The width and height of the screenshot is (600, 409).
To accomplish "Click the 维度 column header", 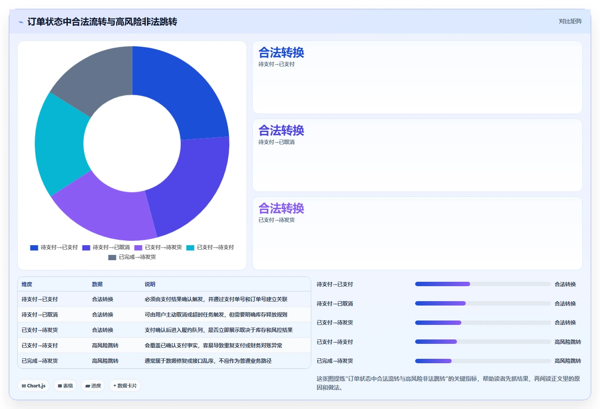I will (27, 284).
